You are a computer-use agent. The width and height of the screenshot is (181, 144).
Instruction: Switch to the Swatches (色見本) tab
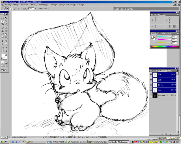(160, 33)
